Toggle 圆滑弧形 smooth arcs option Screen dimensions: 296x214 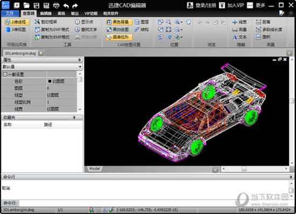(119, 37)
